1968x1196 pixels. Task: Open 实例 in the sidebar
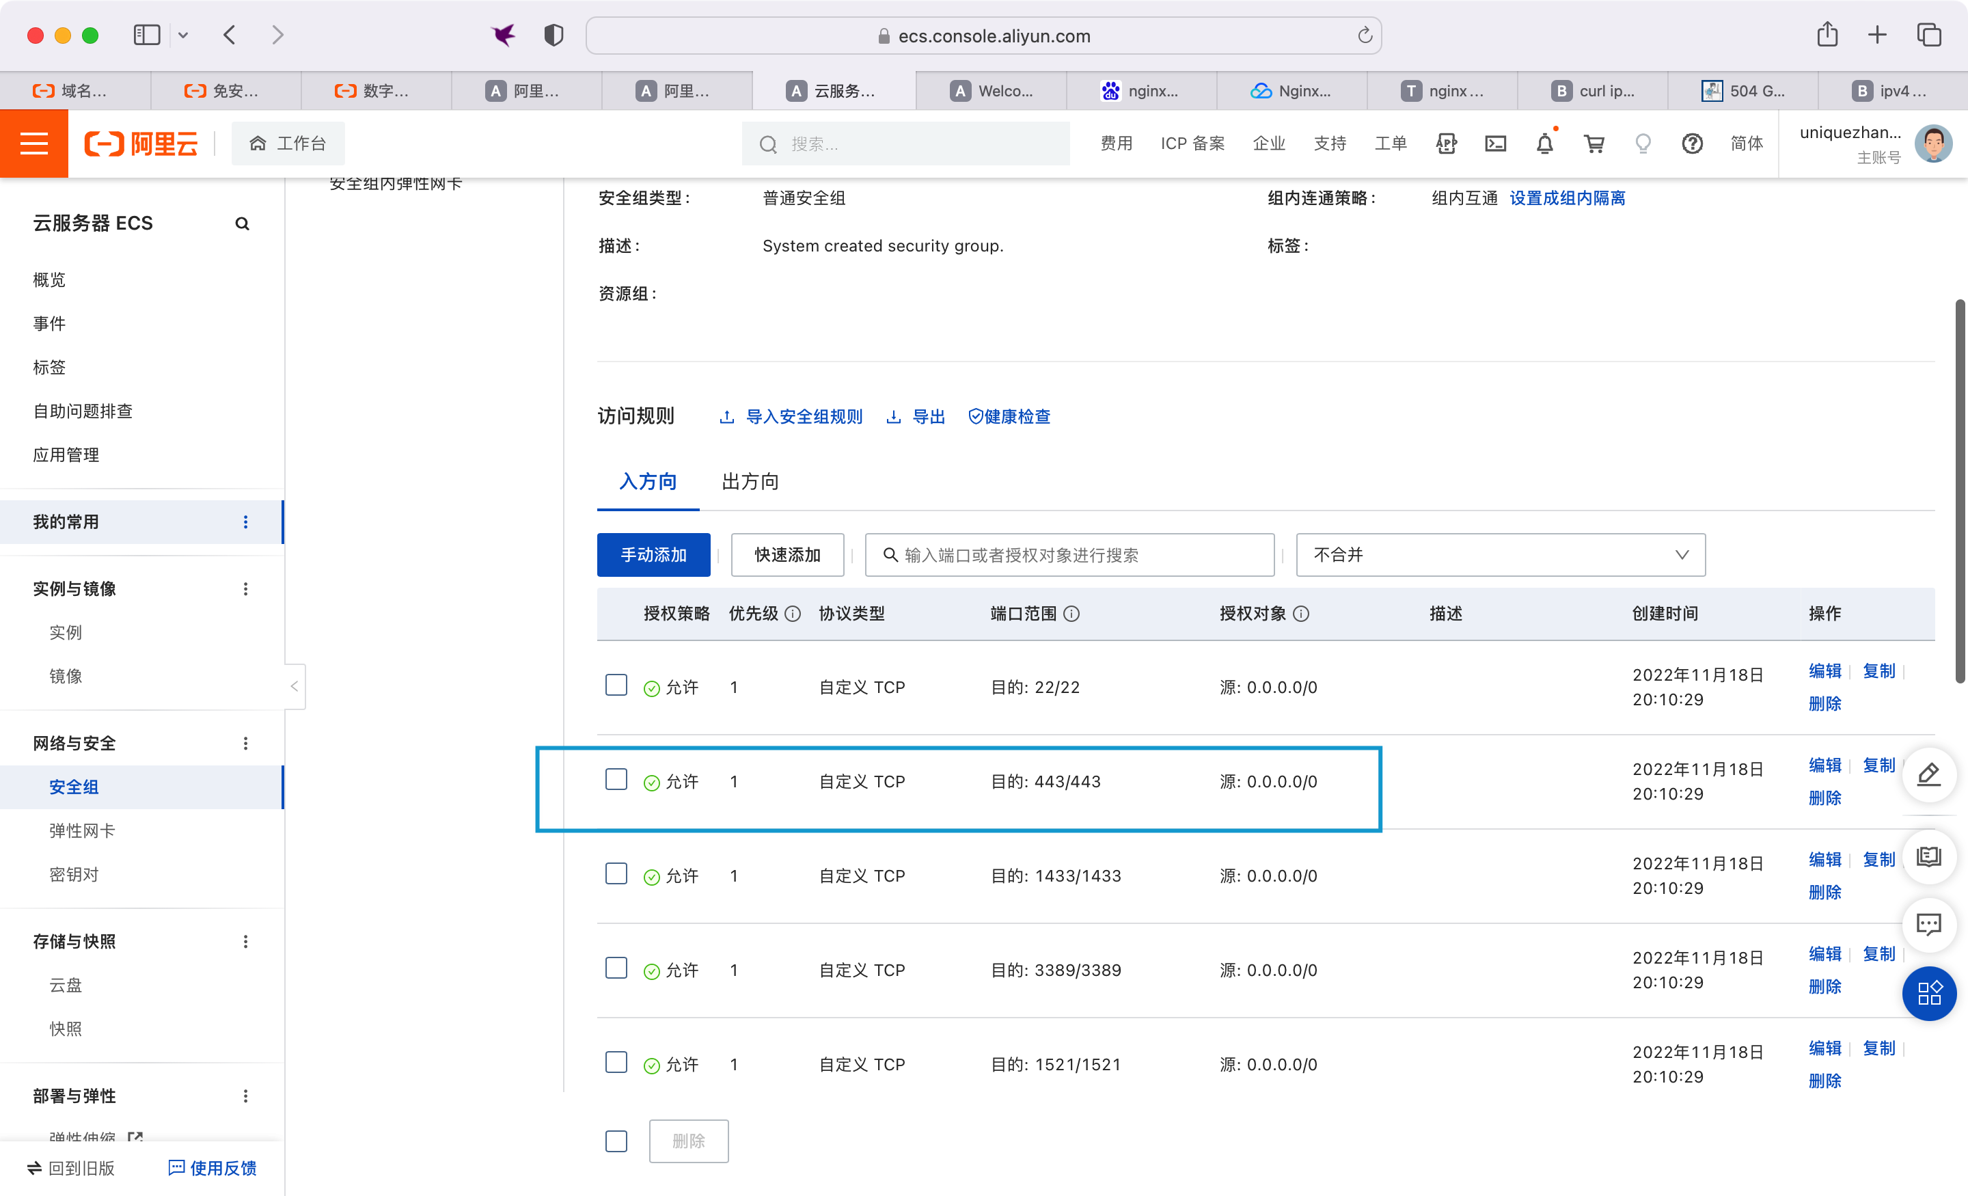point(66,632)
